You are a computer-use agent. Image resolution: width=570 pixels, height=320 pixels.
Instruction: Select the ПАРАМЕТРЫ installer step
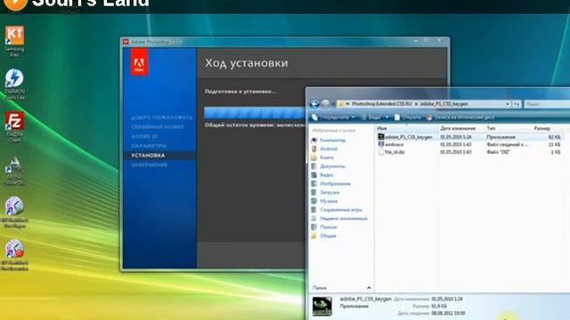(x=149, y=146)
